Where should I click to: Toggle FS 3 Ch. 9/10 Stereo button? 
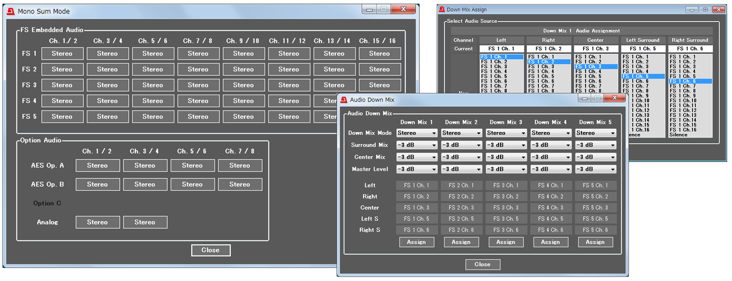243,85
